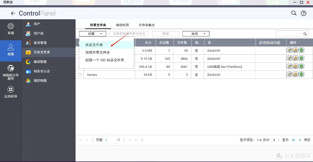The height and width of the screenshot is (162, 313).
Task: Edit properties of the 395.4 GB USB folder
Action: pos(289,66)
